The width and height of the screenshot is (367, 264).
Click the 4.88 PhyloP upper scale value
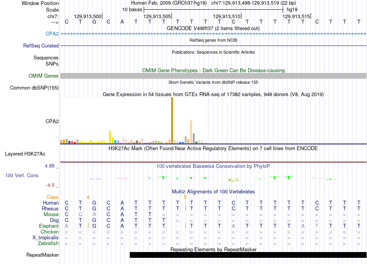coord(49,166)
